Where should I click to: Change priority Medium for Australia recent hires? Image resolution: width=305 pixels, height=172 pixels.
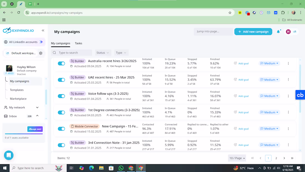tap(270, 63)
